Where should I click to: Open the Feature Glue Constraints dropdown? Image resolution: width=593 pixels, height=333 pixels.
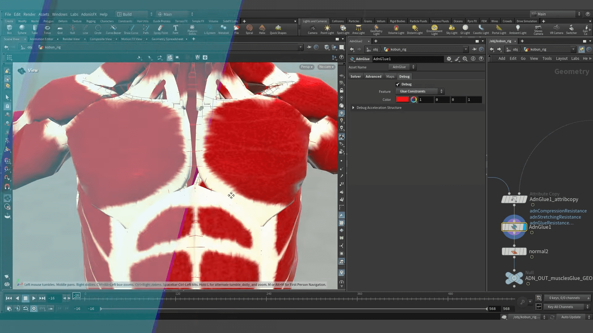420,91
